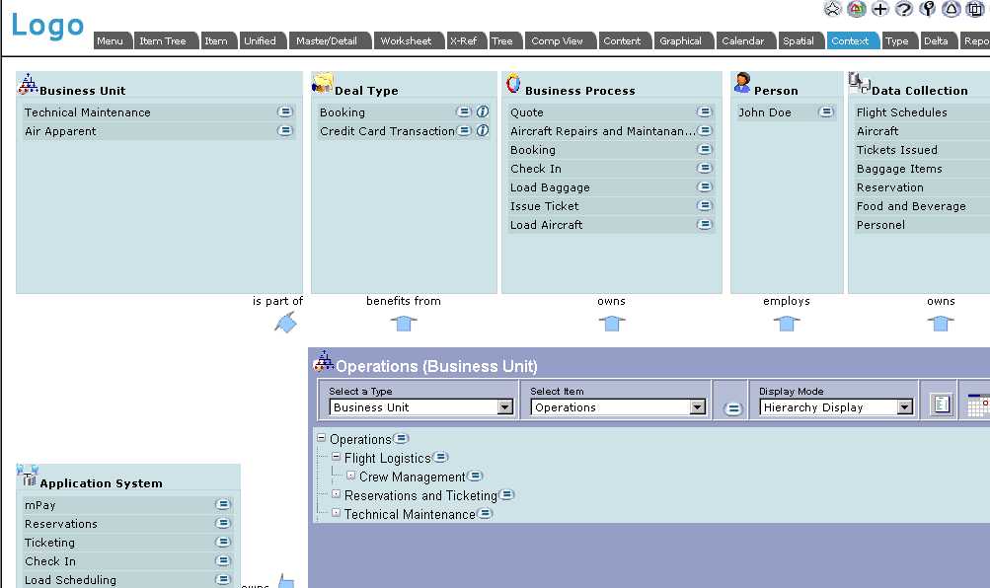Click the Technical Maintenance business unit link

coord(88,112)
